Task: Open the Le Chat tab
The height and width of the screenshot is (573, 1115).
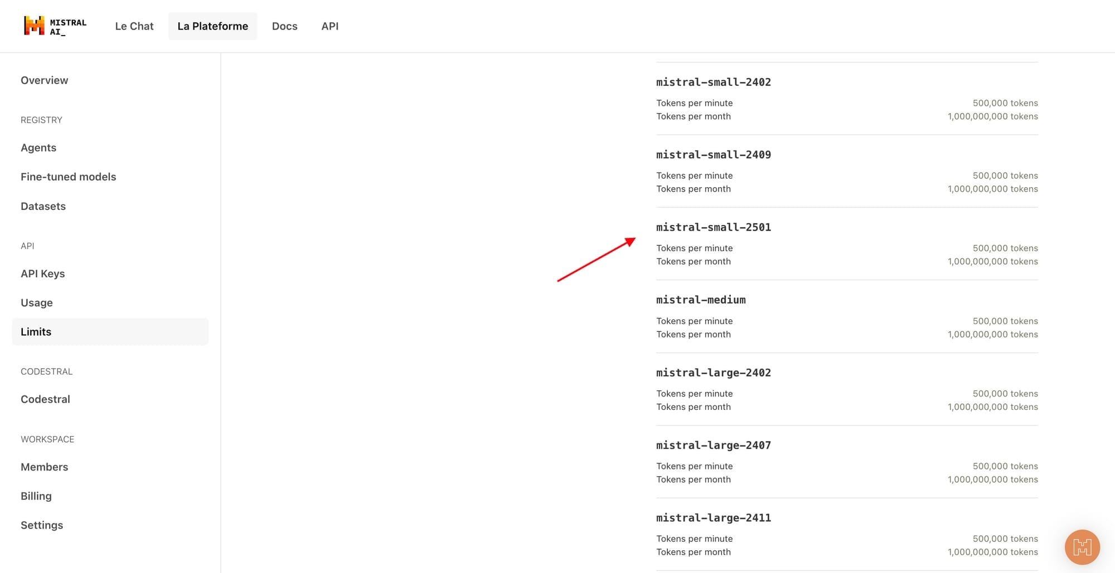Action: 134,26
